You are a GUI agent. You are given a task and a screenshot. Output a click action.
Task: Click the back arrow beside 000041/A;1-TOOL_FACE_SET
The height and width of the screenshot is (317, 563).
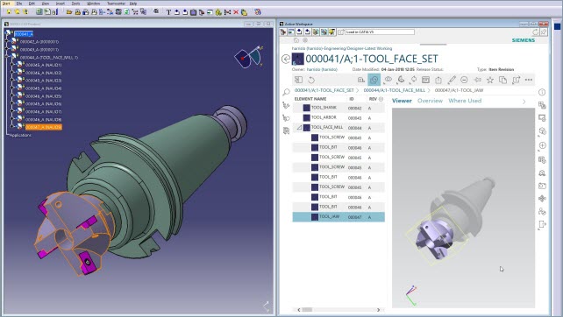286,60
